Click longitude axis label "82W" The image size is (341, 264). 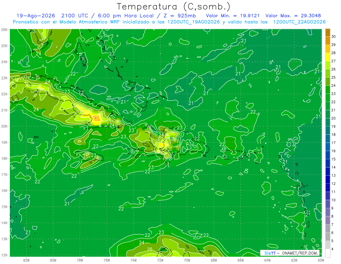pos(26,260)
